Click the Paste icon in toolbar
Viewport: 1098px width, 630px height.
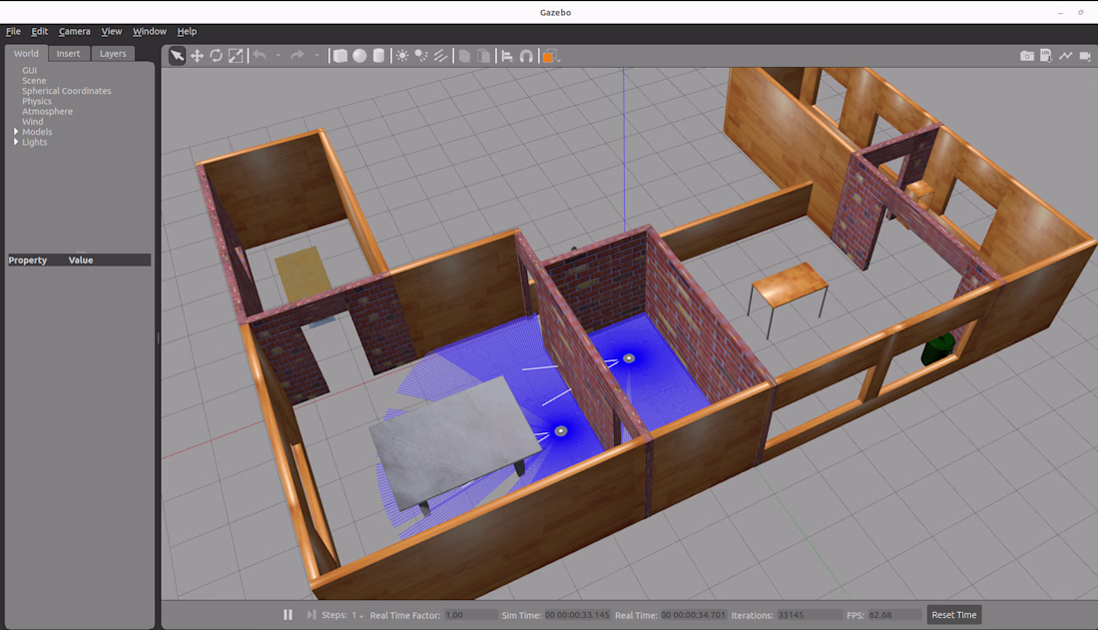[x=483, y=56]
